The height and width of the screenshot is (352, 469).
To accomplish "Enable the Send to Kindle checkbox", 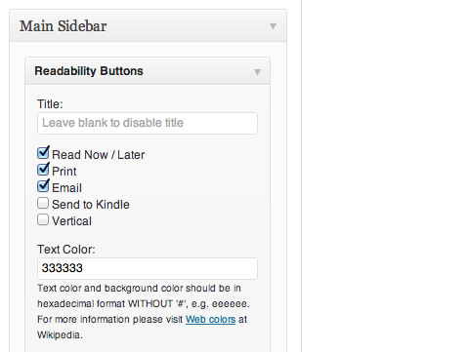I will pos(43,203).
